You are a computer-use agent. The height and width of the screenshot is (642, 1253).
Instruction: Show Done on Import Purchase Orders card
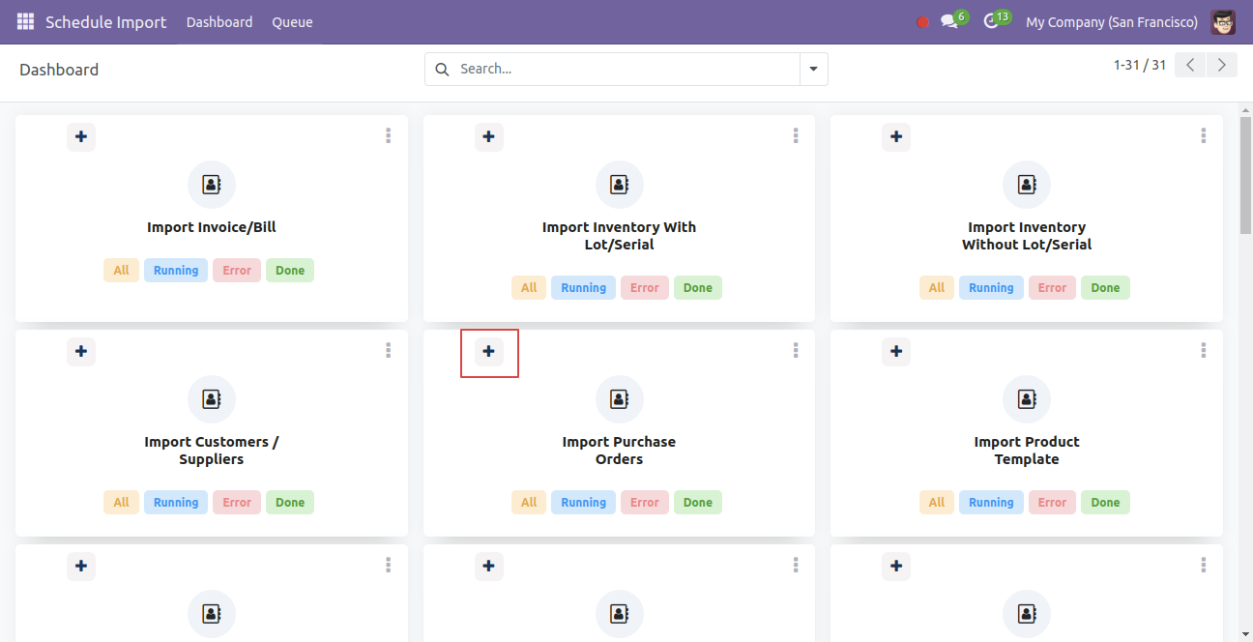698,503
